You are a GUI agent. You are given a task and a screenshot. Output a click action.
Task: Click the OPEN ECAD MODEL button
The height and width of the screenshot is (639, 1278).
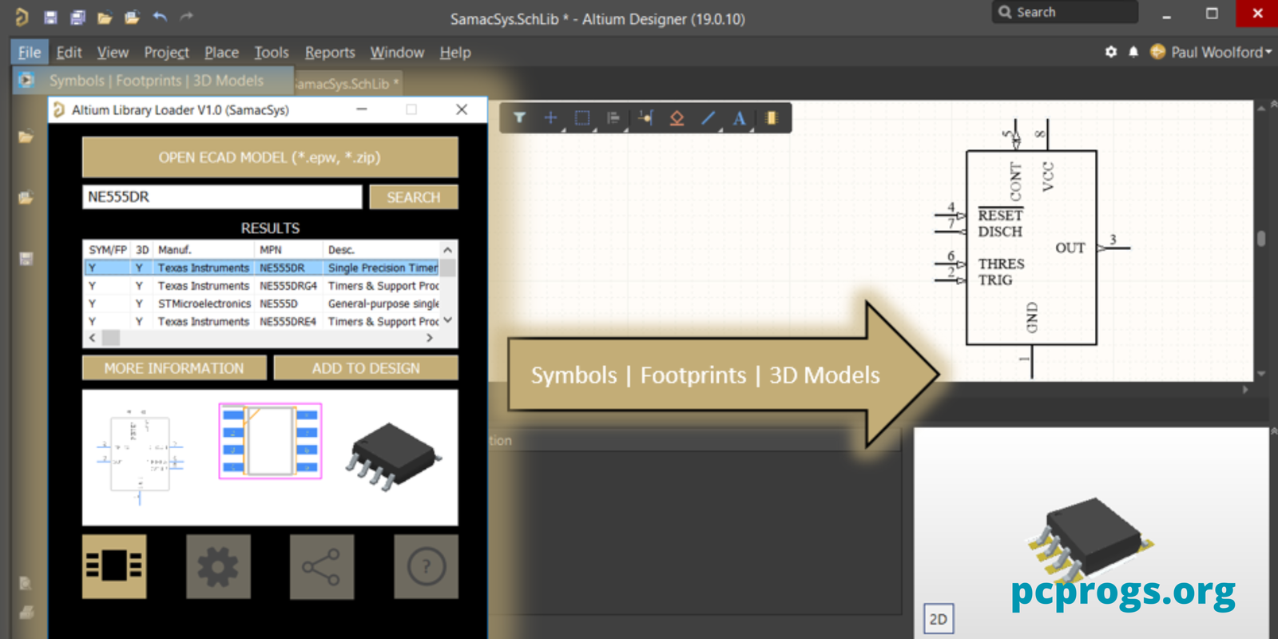click(270, 157)
